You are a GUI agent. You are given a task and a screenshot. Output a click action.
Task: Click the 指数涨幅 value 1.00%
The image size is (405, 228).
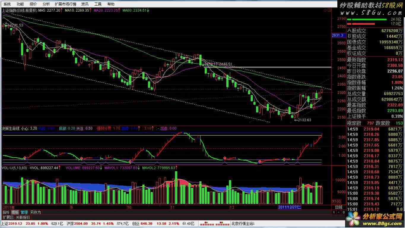397,82
